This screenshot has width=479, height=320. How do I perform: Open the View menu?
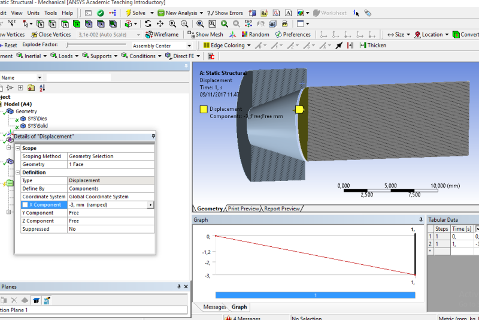17,13
